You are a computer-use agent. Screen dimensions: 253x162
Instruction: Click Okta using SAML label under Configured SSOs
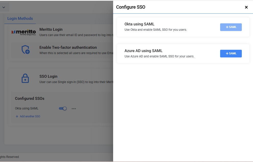26,108
